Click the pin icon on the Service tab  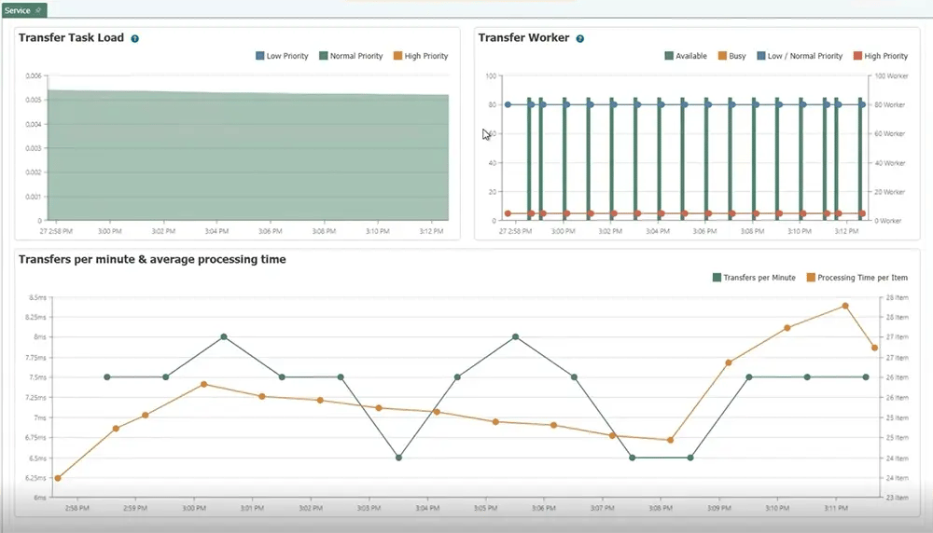[38, 9]
